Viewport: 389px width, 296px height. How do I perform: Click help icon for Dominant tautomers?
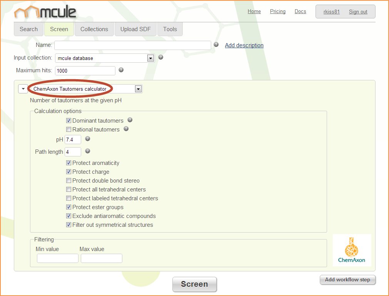(x=130, y=120)
